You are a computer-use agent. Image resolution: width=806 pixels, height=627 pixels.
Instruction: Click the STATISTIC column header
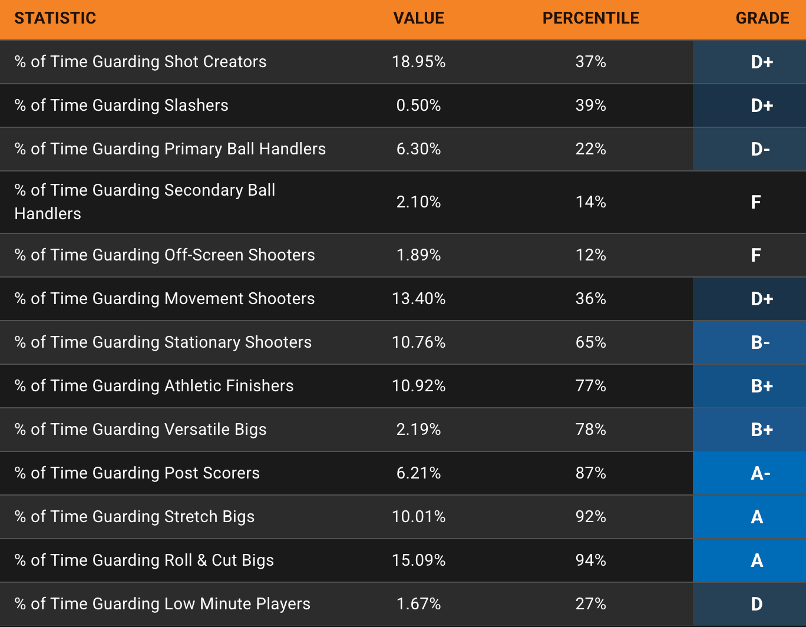(x=55, y=18)
